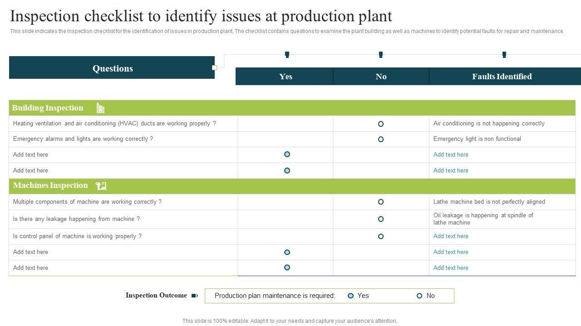Click the Lathe machine bed fault text
581x326 pixels.
[489, 202]
